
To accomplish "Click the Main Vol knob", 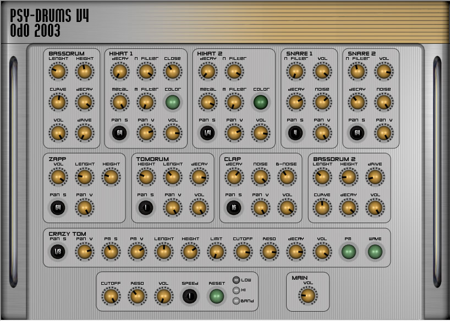I will click(308, 296).
